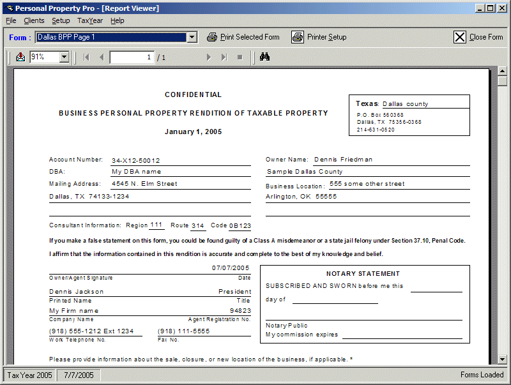The image size is (511, 385).
Task: Click Tax Year 2005 status panel
Action: [29, 375]
